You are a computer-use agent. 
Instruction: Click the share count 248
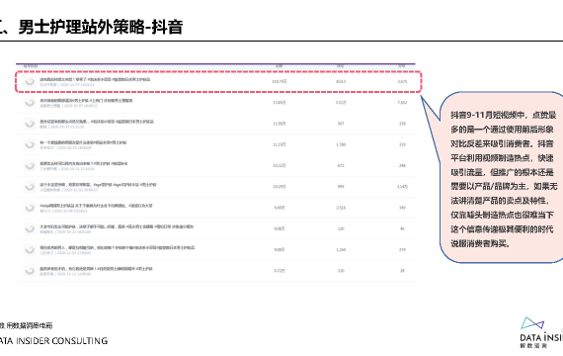point(402,165)
